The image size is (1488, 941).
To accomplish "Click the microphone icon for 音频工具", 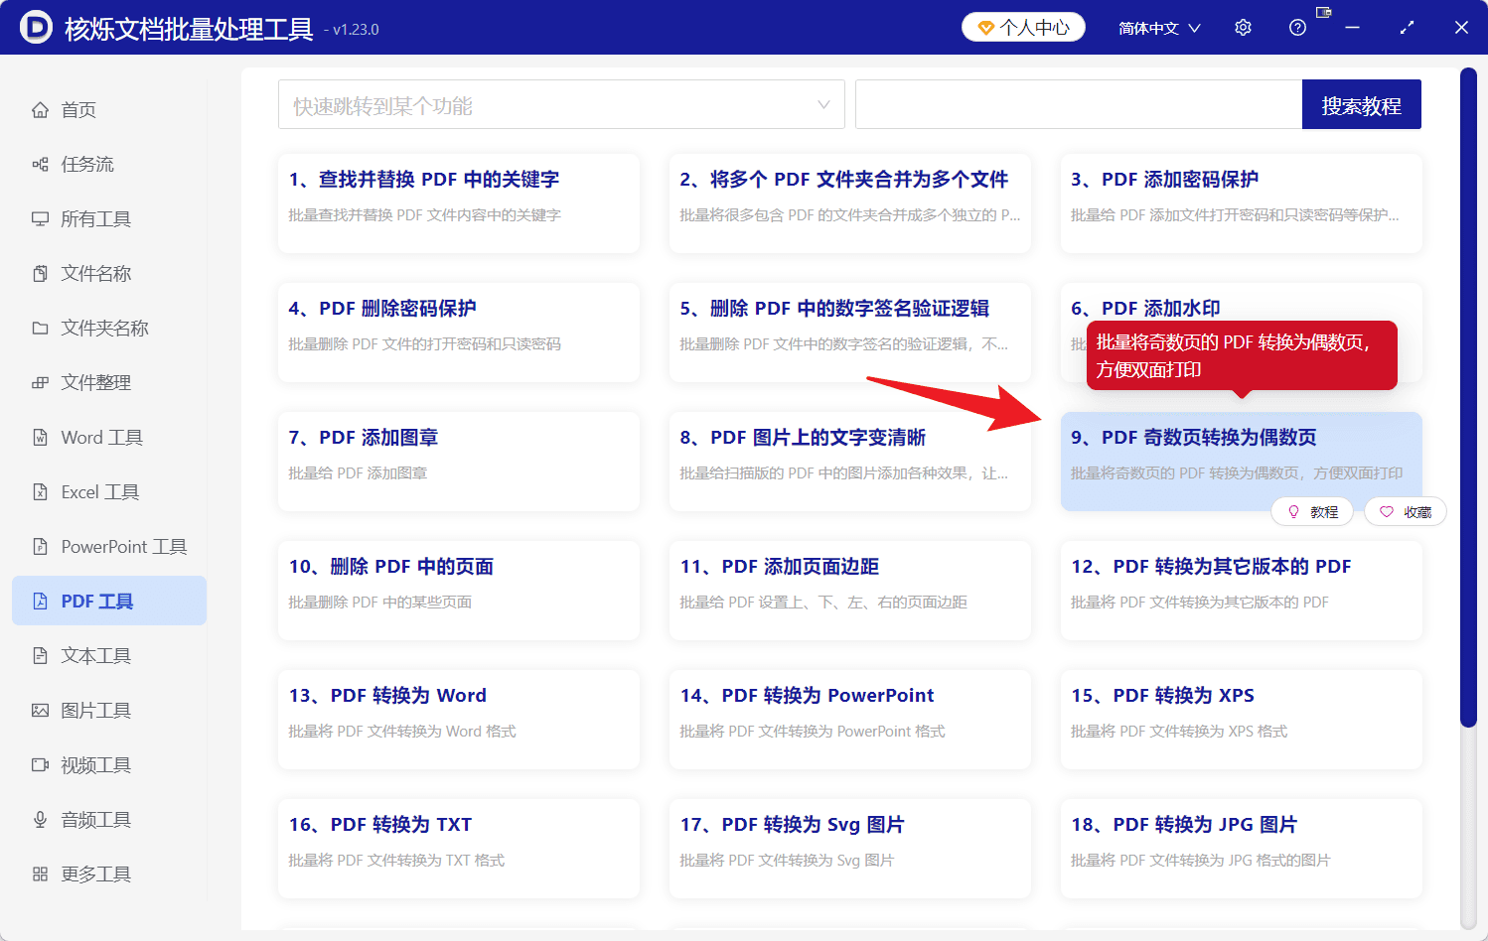I will coord(40,820).
